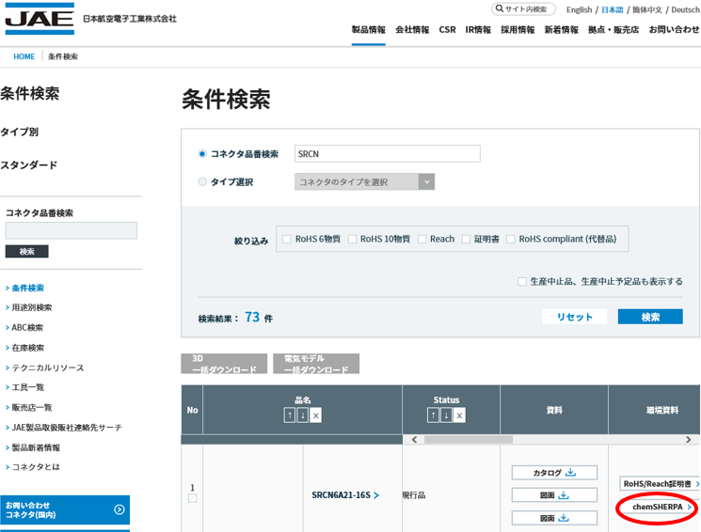Screen dimensions: 701x532
Task: Tick the row 1 selection checkbox
Action: tap(192, 498)
